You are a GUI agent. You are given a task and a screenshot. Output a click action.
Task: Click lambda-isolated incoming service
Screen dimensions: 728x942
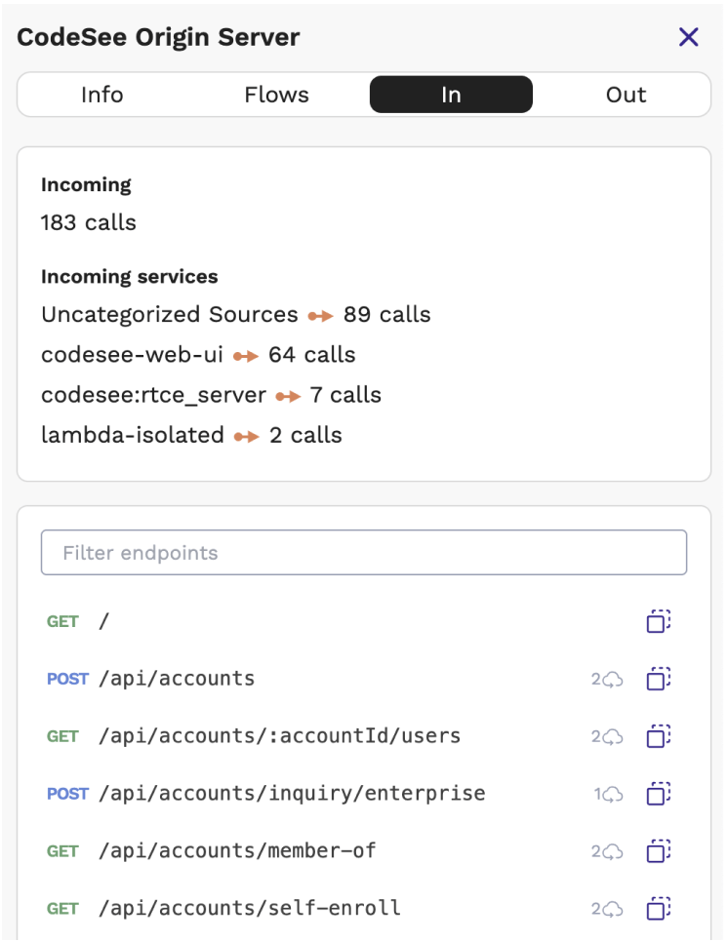point(132,435)
